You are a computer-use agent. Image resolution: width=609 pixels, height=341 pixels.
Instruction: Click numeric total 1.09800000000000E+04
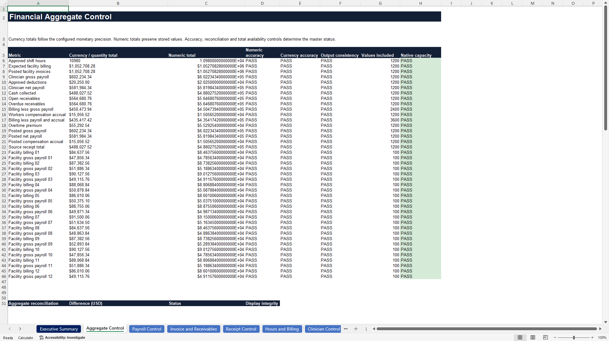206,61
